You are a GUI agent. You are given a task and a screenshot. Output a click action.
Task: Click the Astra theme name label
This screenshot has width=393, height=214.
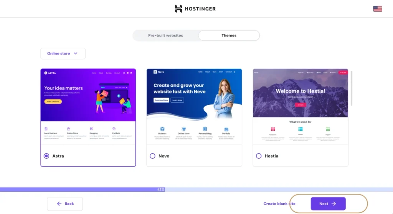click(x=58, y=156)
